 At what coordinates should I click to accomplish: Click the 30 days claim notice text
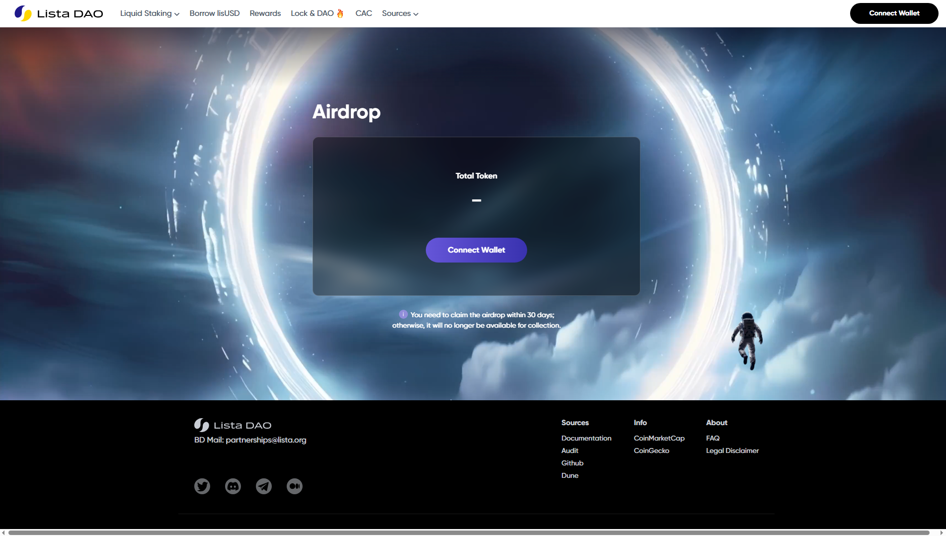[x=476, y=320]
